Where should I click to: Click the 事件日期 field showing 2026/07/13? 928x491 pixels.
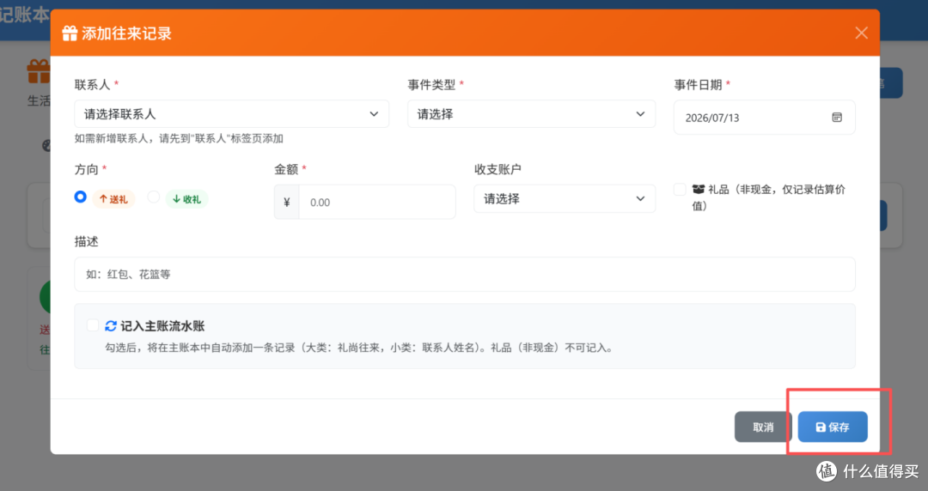764,117
